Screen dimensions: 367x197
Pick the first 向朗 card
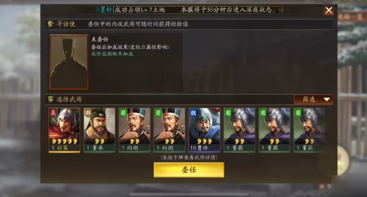pos(134,130)
